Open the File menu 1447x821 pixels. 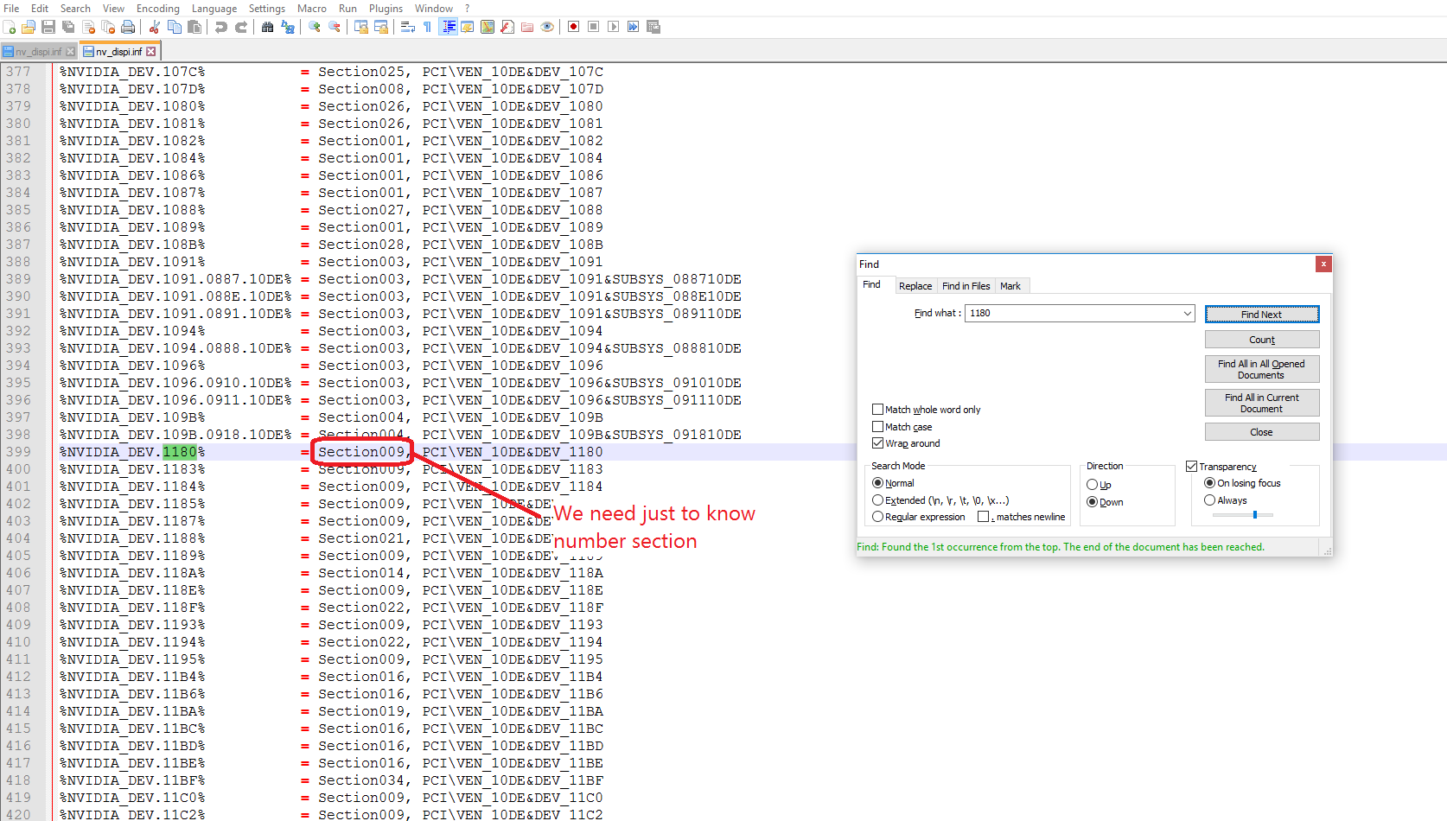point(11,9)
